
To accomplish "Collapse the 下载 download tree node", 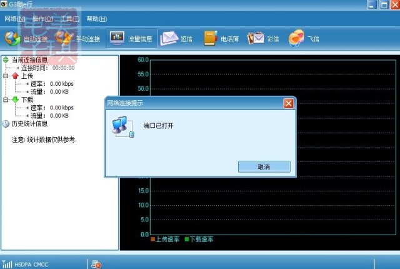I will click(x=6, y=99).
